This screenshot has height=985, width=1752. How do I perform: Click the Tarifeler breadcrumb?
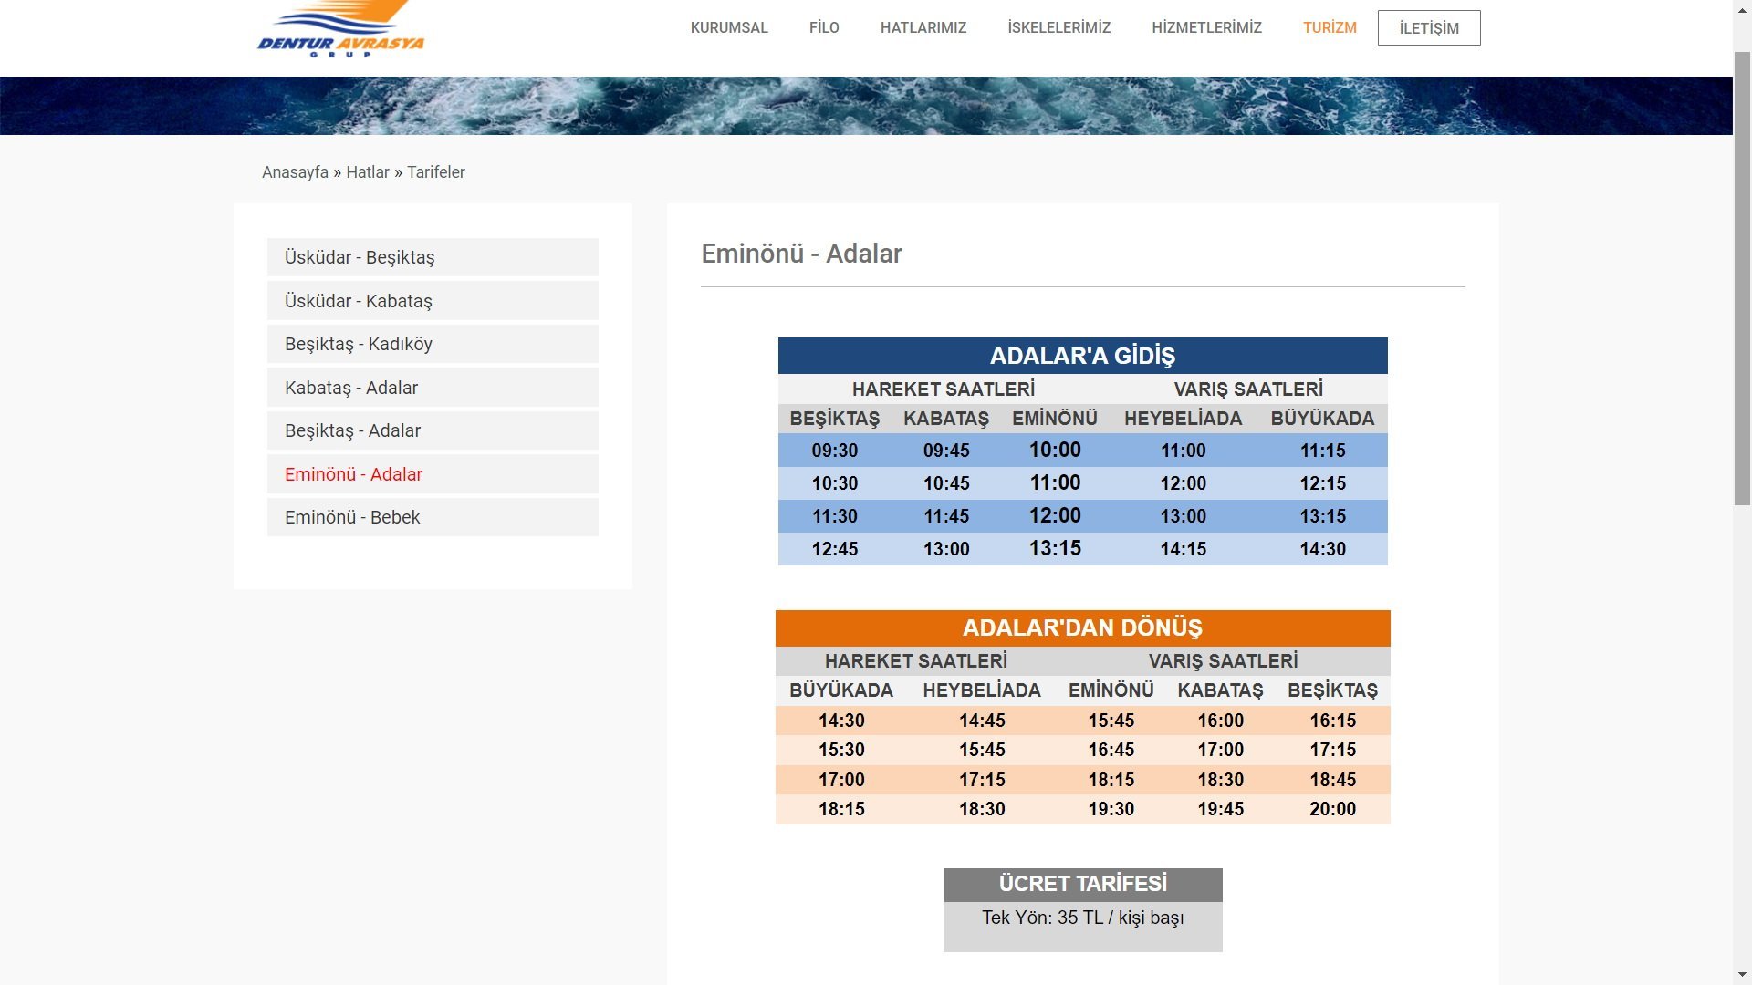(435, 172)
